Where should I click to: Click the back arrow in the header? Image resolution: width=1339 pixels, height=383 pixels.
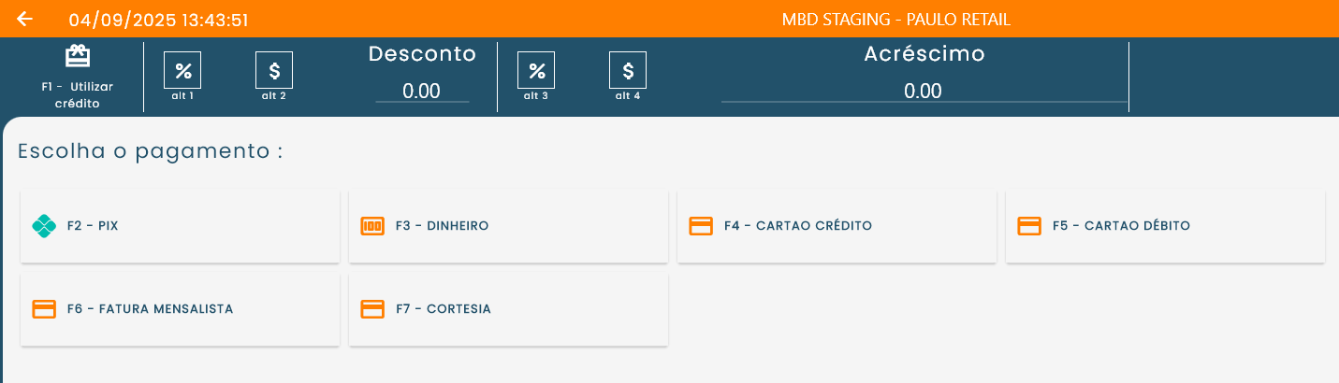25,19
